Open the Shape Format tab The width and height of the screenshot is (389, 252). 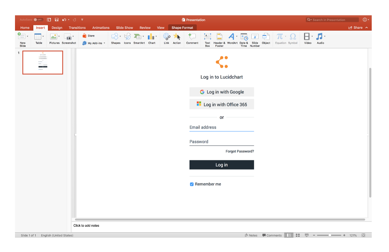point(183,28)
